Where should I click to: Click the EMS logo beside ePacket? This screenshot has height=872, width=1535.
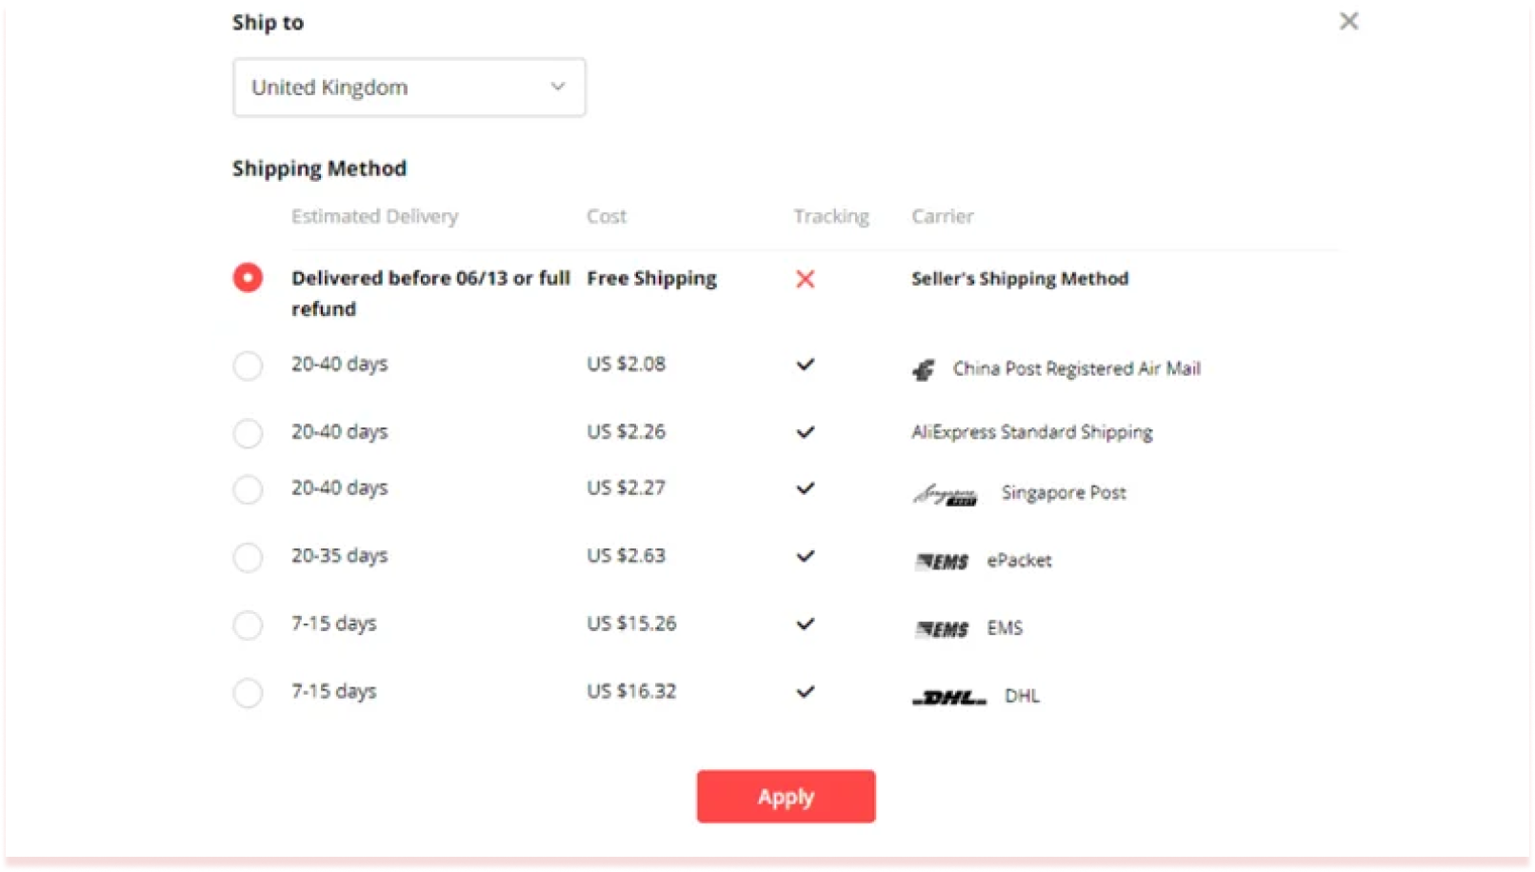943,561
